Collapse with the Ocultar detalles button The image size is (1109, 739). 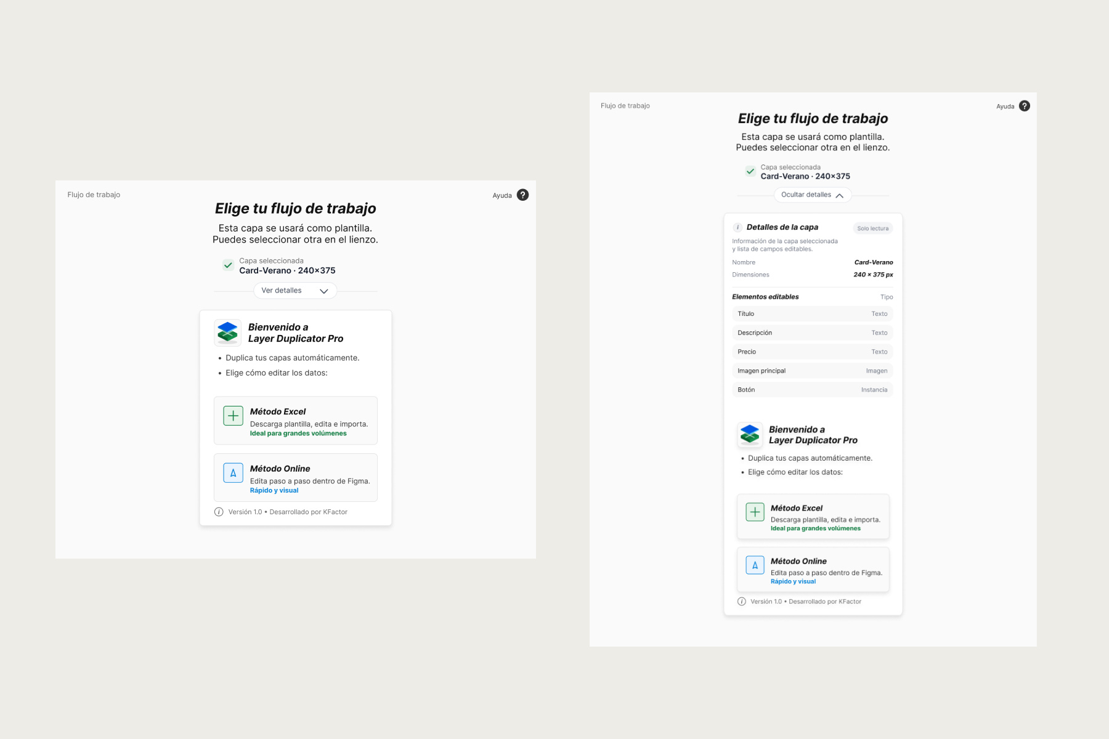813,195
